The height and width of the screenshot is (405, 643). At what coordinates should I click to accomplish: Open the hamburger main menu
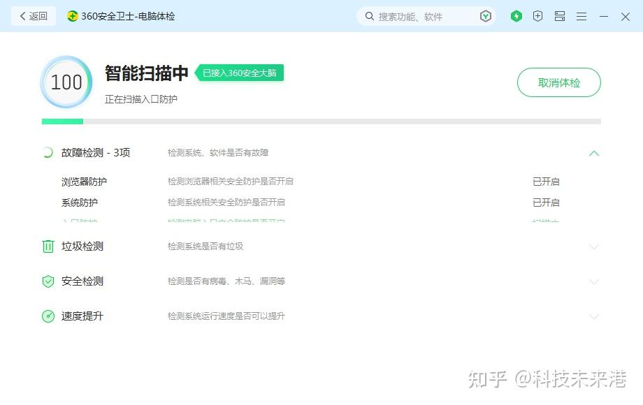click(x=581, y=16)
